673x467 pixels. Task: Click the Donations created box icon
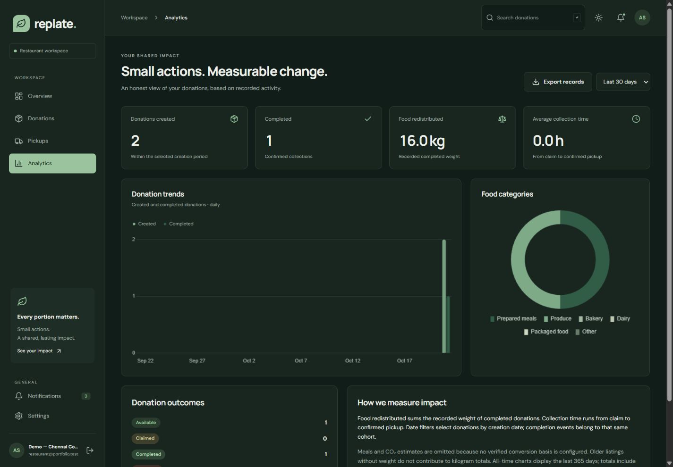pyautogui.click(x=234, y=119)
